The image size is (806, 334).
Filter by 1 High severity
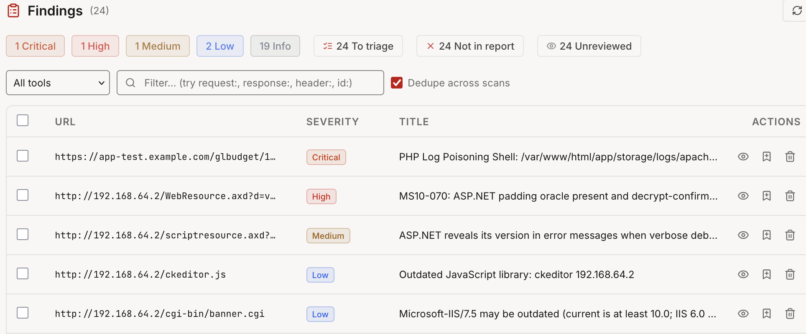[x=95, y=46]
